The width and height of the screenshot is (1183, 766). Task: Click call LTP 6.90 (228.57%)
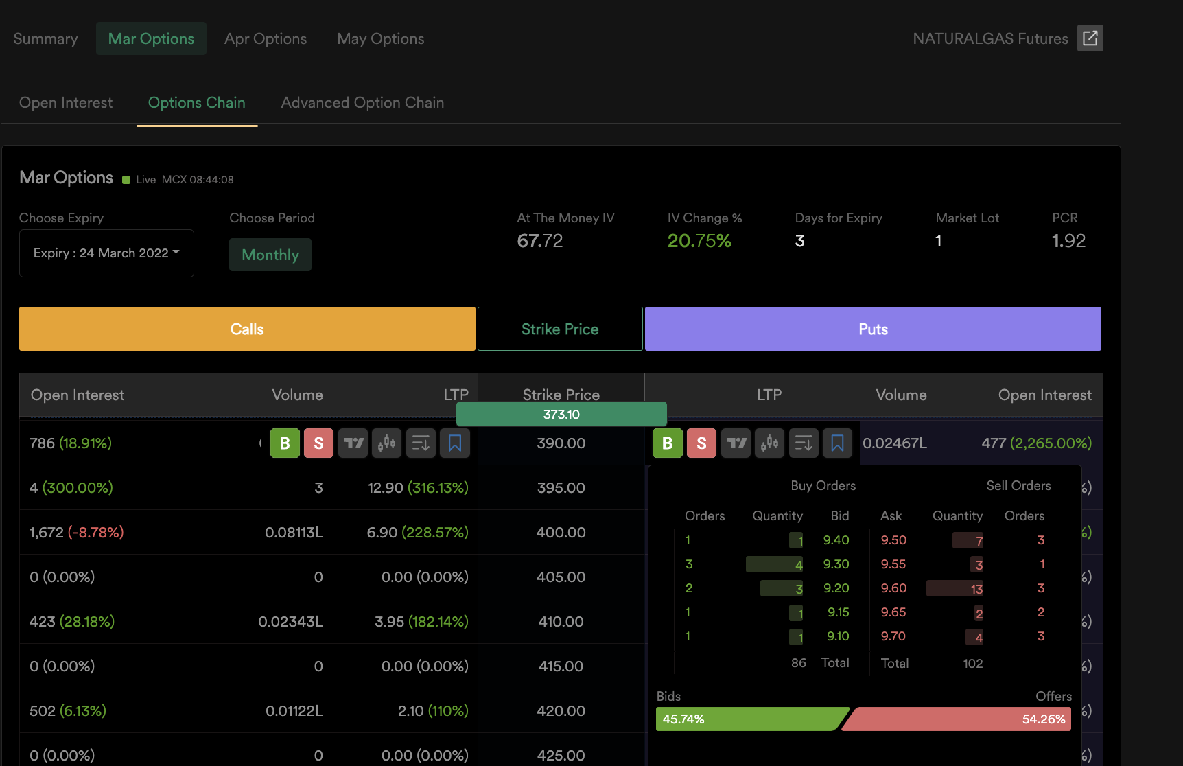point(418,533)
